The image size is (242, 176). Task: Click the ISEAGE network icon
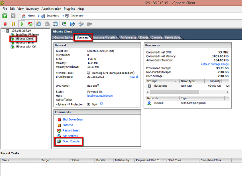coord(149,103)
